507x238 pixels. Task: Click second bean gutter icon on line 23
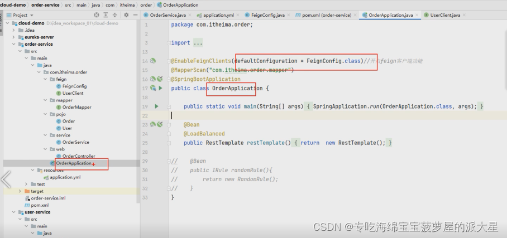160,124
